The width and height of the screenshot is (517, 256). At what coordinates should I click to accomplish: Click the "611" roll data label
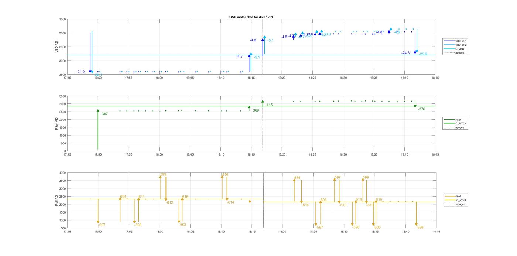[142, 197]
